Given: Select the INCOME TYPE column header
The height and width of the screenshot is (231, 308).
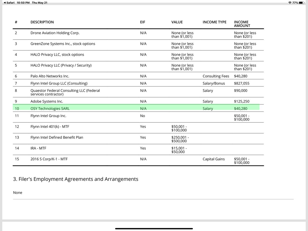Looking at the screenshot, I should [215, 22].
